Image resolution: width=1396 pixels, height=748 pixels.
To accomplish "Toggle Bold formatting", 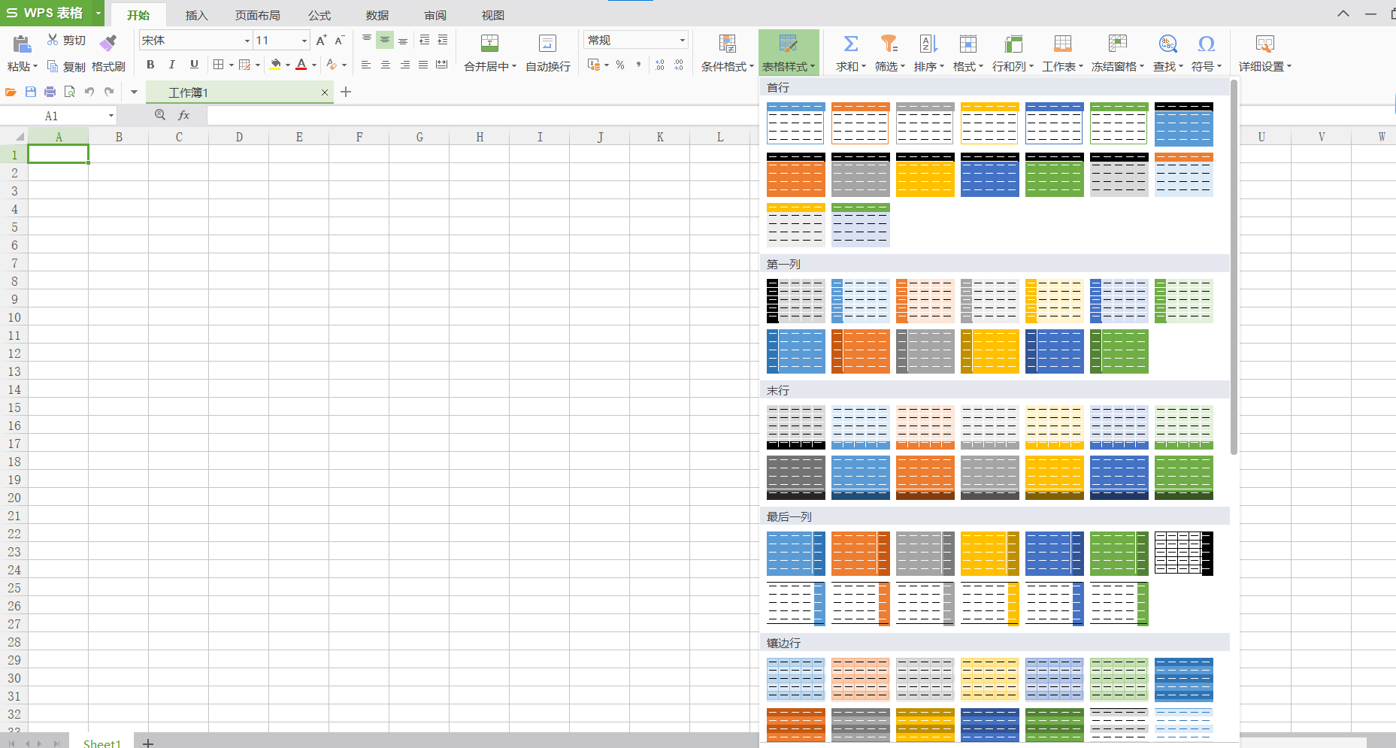I will [150, 65].
